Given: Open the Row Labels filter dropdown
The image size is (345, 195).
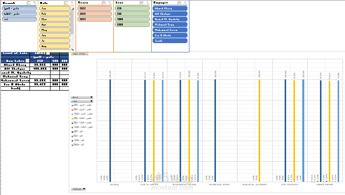Looking at the screenshot, I should [27, 61].
